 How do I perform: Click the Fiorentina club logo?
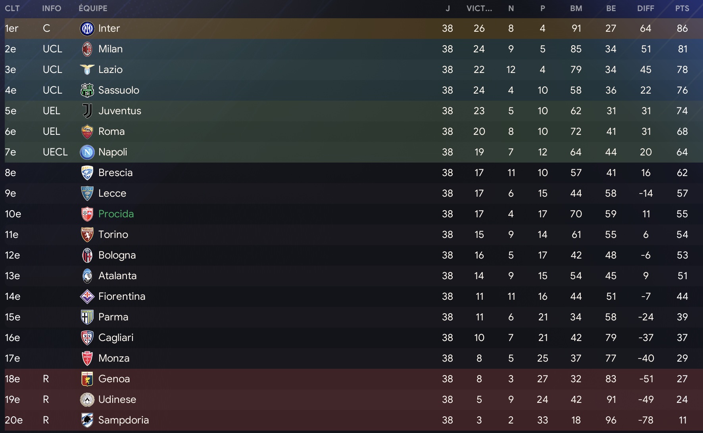click(87, 297)
